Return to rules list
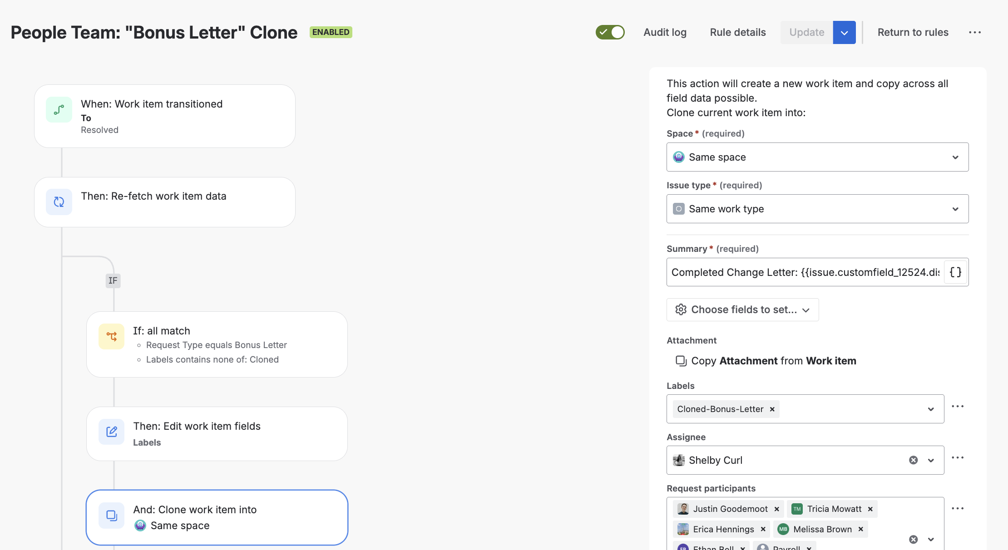This screenshot has height=550, width=1008. coord(913,32)
